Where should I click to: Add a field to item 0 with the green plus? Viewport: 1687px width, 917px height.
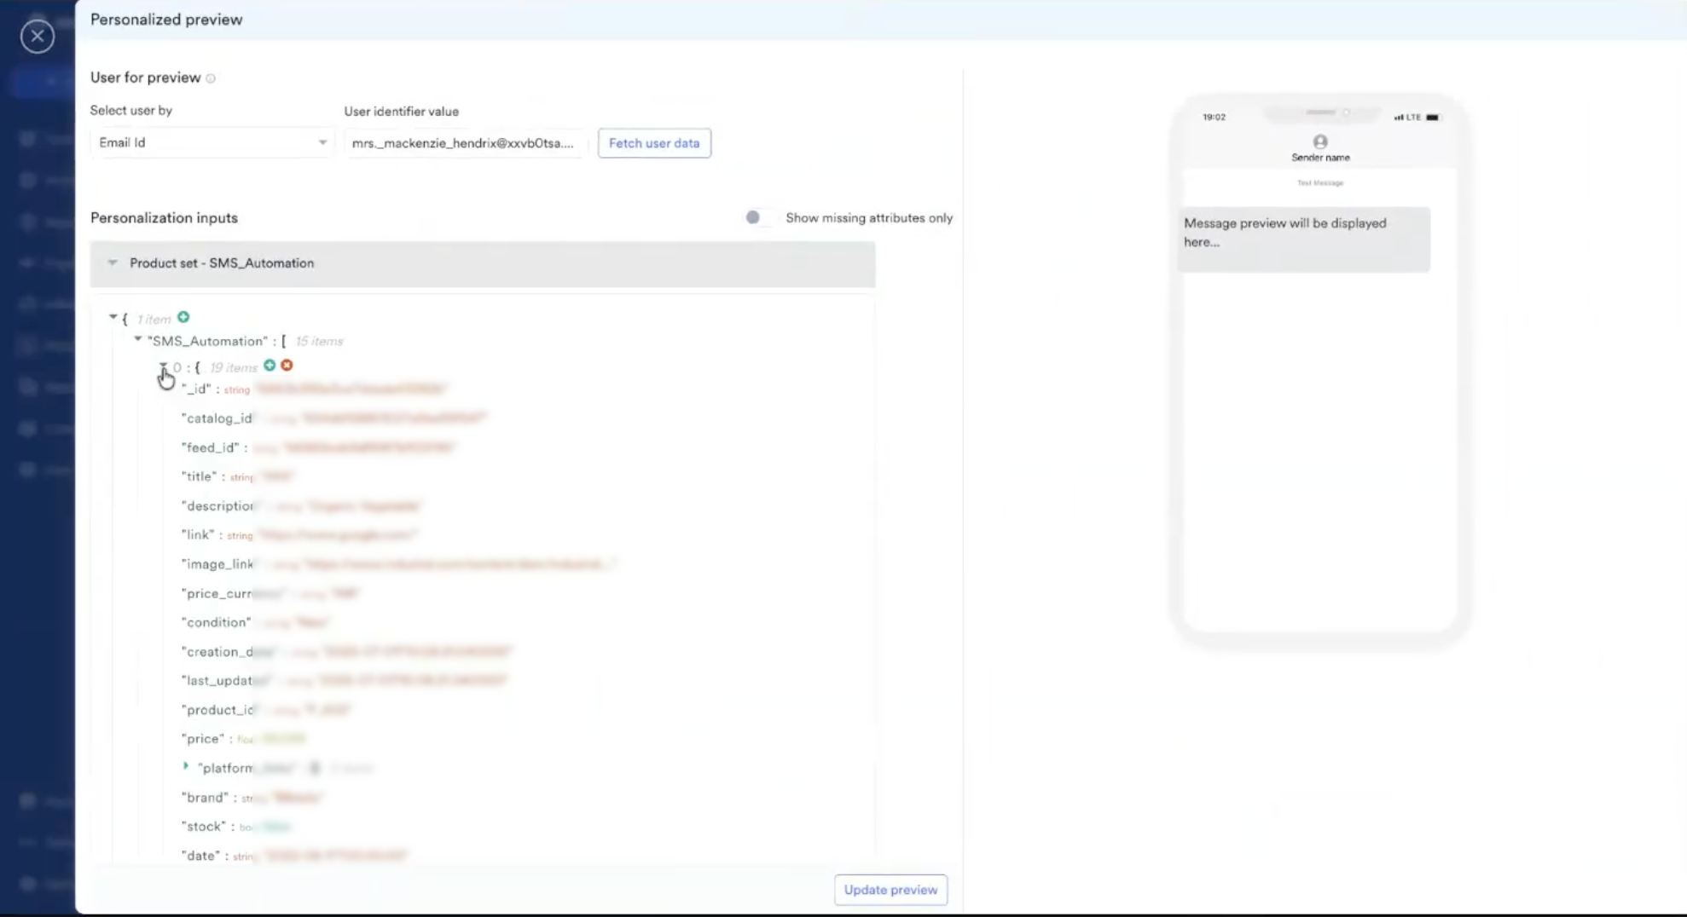270,366
